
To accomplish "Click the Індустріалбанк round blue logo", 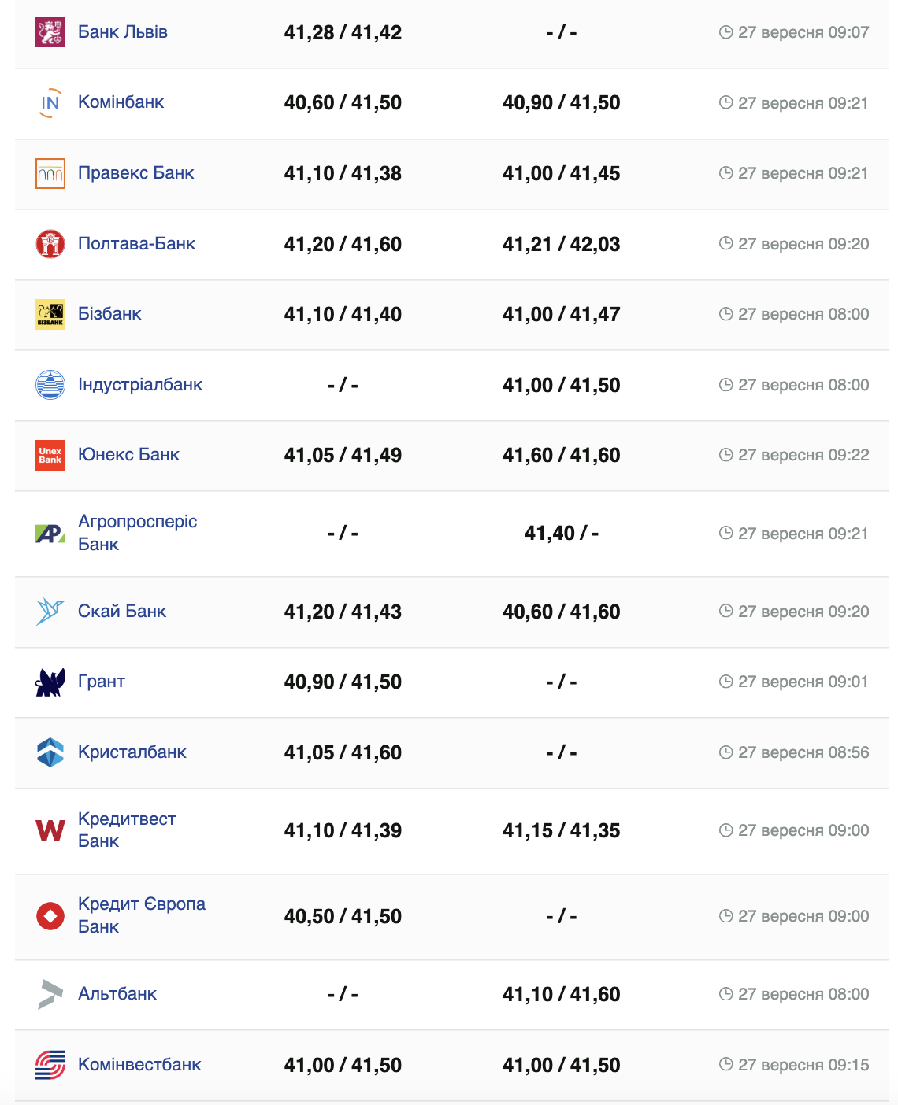I will click(50, 385).
